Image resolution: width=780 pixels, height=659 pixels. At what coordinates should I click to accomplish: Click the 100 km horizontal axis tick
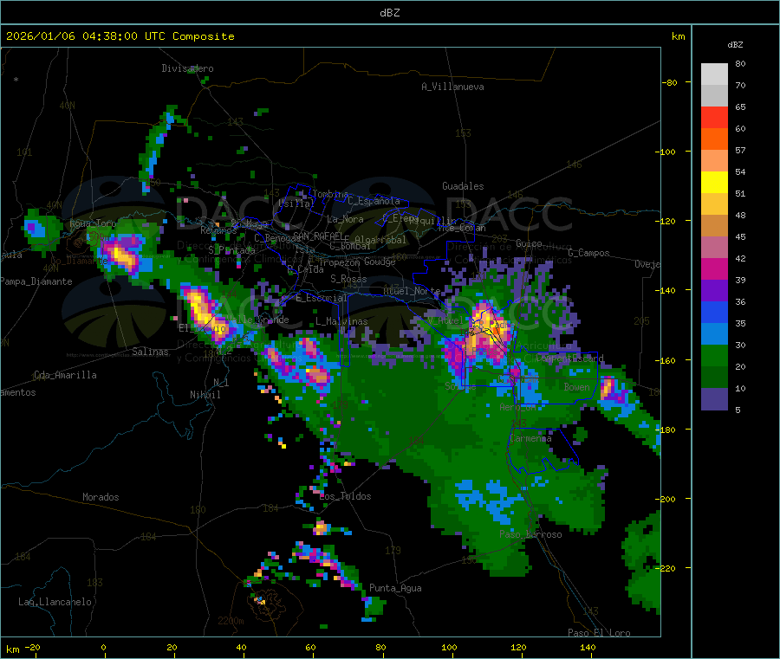tap(449, 647)
